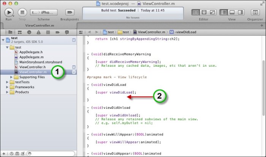The width and height of the screenshot is (266, 157).
Task: Click the "- (void)viewDidUnload" method line
Action: [x=109, y=108]
